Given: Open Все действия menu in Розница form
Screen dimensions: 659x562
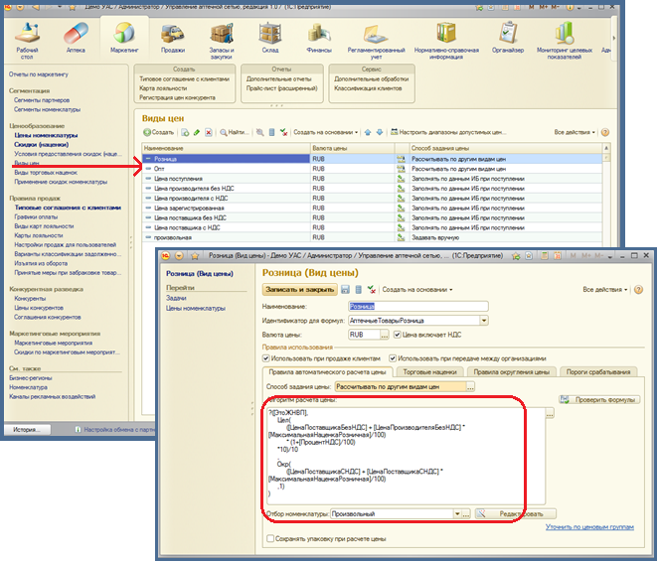Looking at the screenshot, I should pos(604,290).
